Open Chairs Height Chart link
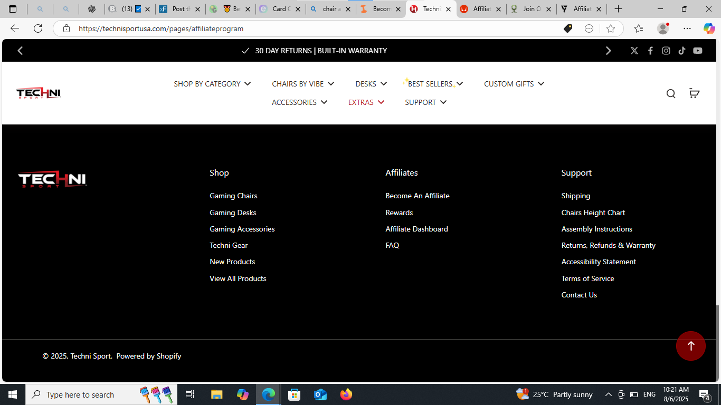This screenshot has height=405, width=721. click(593, 213)
